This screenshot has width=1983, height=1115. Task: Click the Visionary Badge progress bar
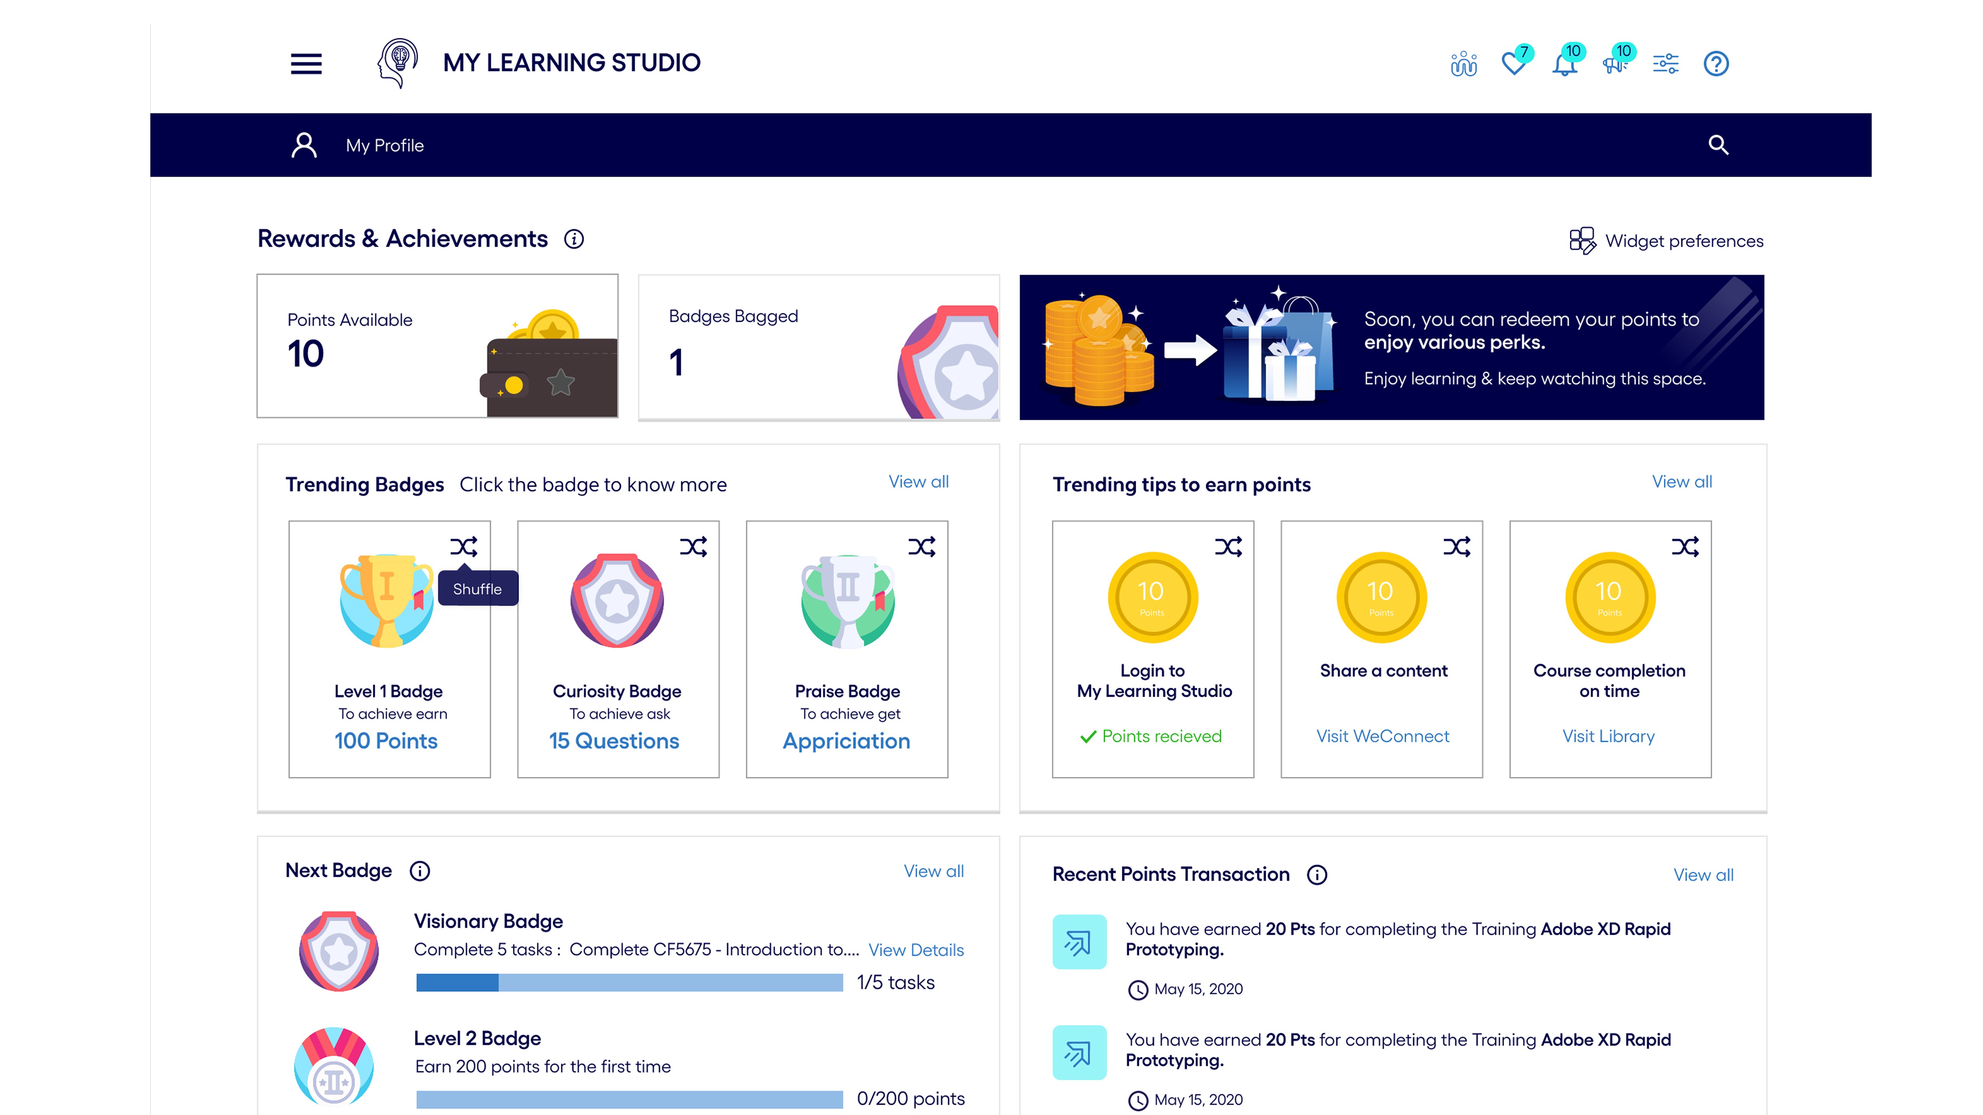(x=630, y=983)
